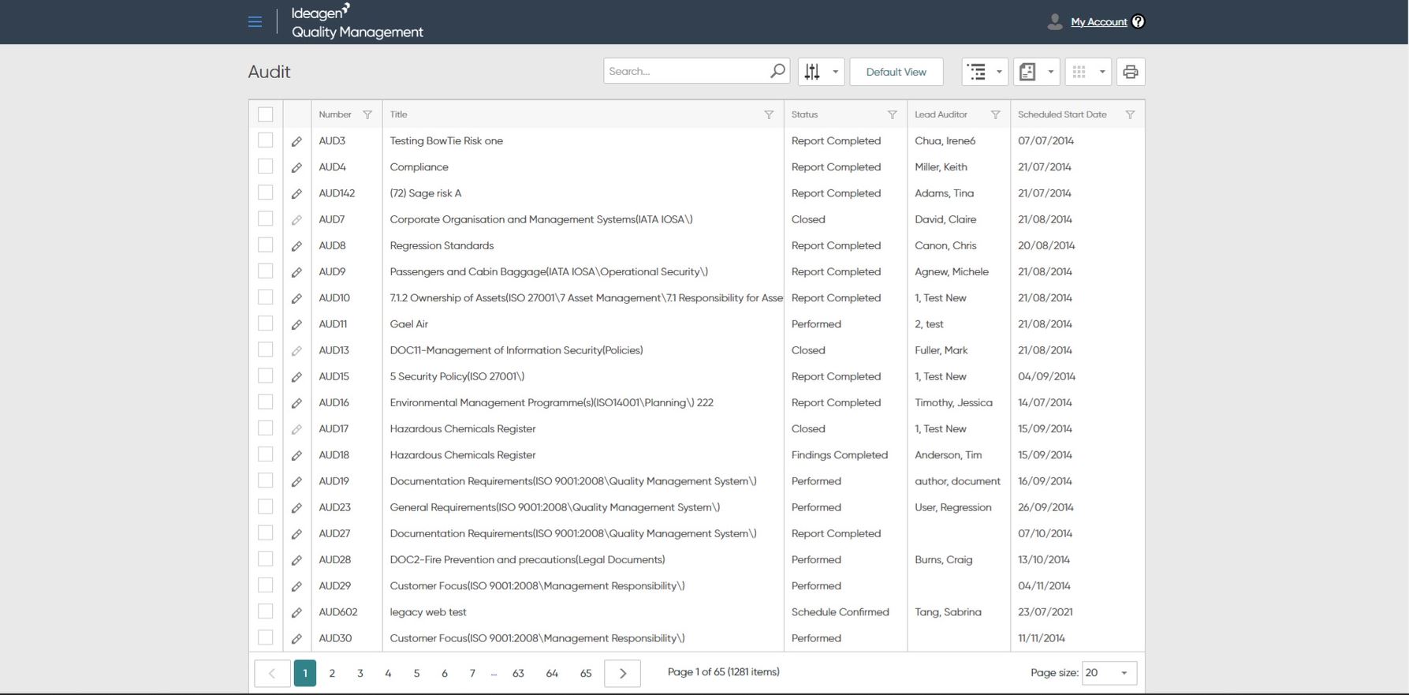
Task: Jump to page 65
Action: (x=586, y=673)
